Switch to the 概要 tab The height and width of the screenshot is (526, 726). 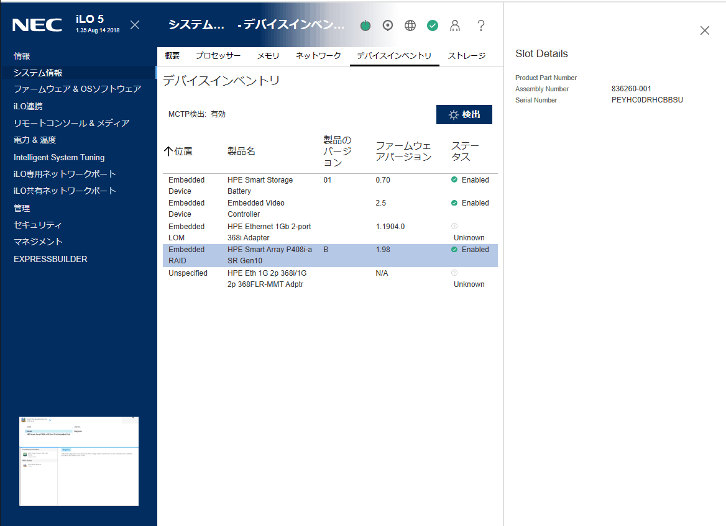(x=172, y=55)
